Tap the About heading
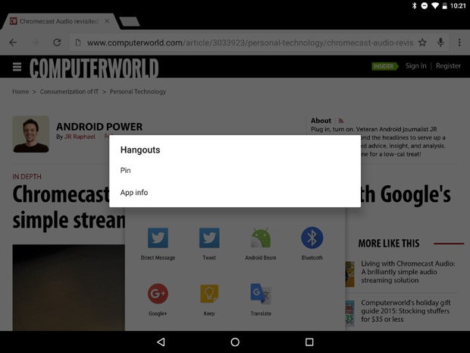The image size is (470, 353). tap(321, 121)
